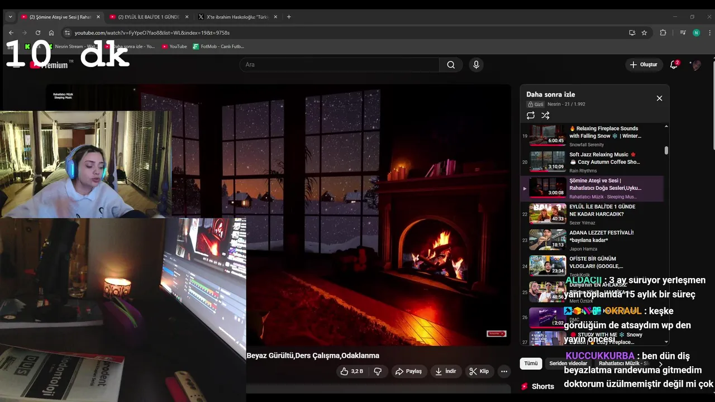
Task: Open the YouTube account avatar menu
Action: point(696,65)
